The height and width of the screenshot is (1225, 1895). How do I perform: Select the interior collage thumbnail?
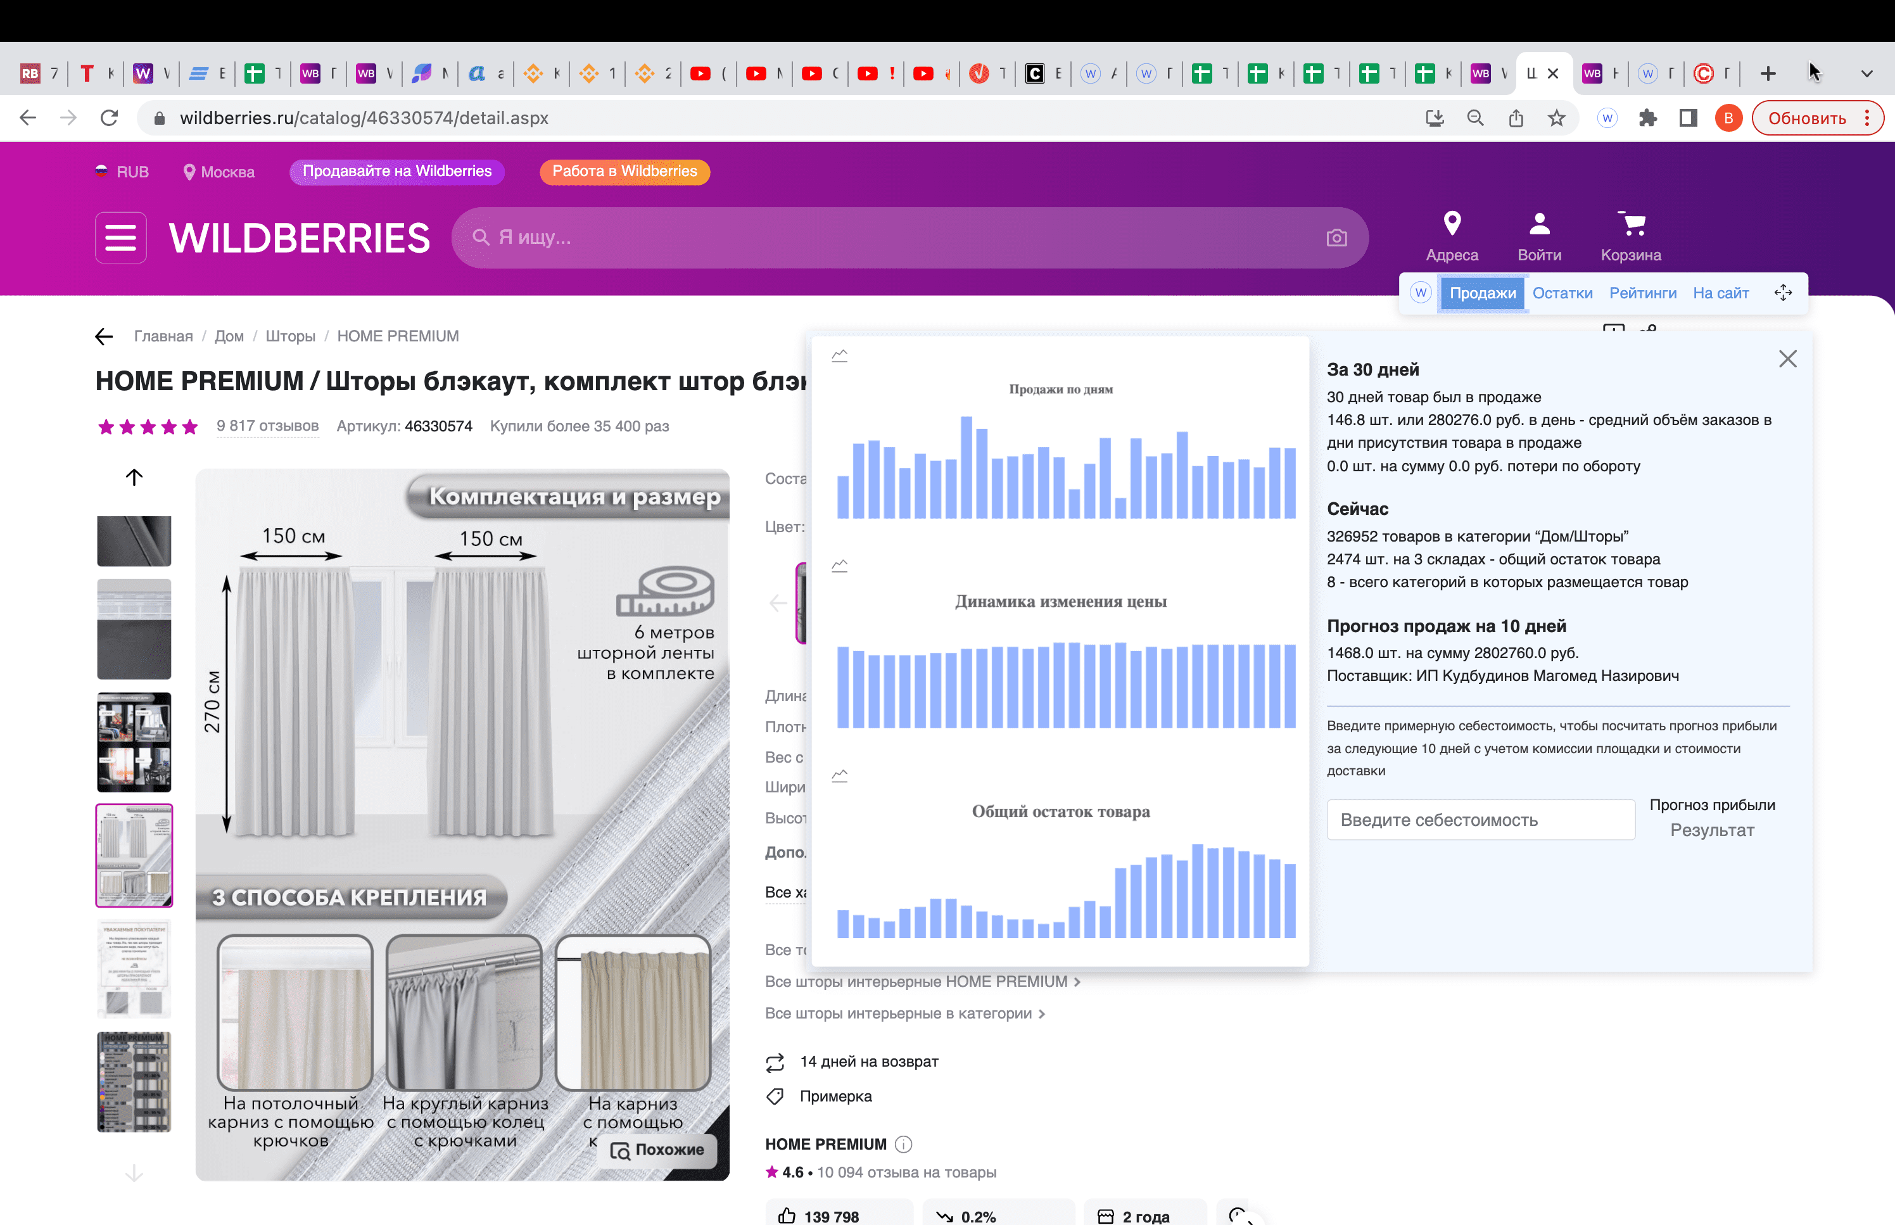click(134, 741)
